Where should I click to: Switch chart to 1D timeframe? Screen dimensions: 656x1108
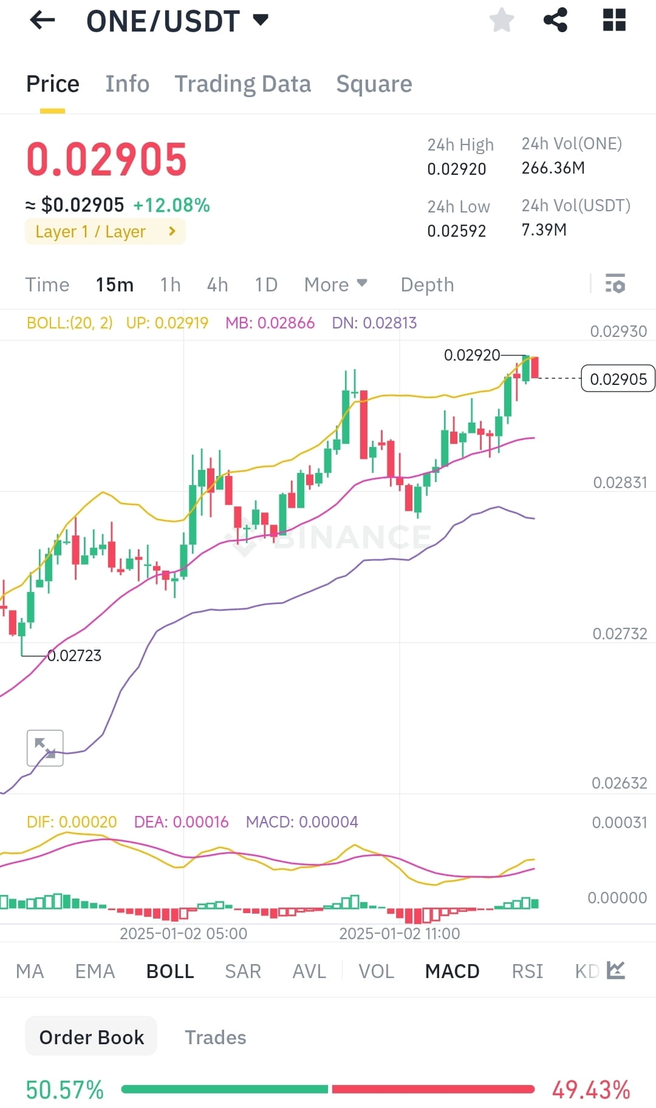(x=265, y=284)
